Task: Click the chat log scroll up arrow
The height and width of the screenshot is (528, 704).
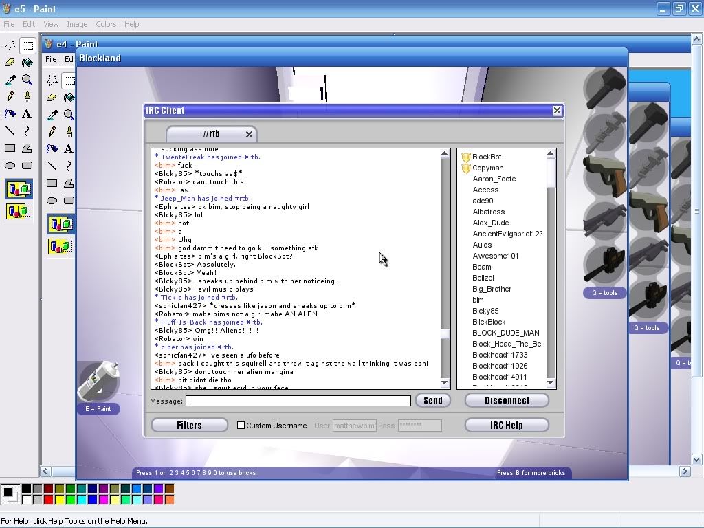Action: pos(445,153)
